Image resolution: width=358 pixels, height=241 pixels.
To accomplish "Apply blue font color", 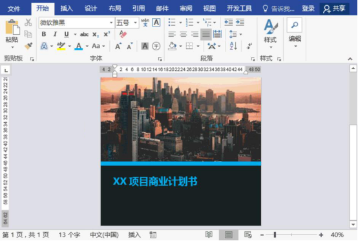I will [79, 46].
